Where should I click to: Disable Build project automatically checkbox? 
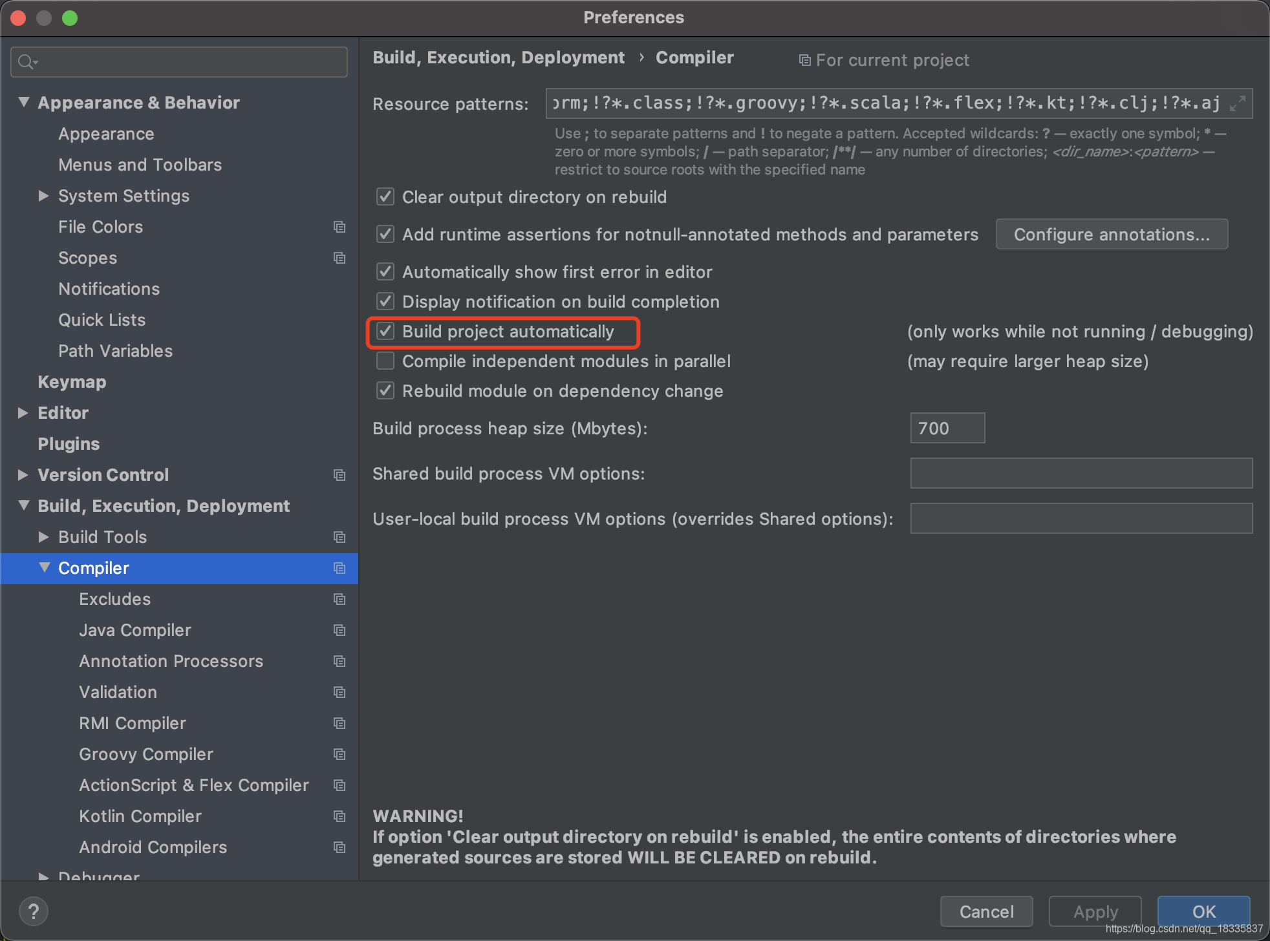(385, 332)
